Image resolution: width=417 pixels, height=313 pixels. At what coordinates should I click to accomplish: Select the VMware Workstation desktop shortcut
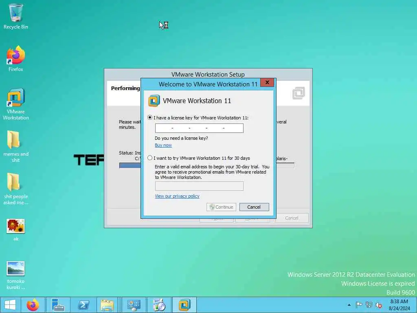point(16,104)
